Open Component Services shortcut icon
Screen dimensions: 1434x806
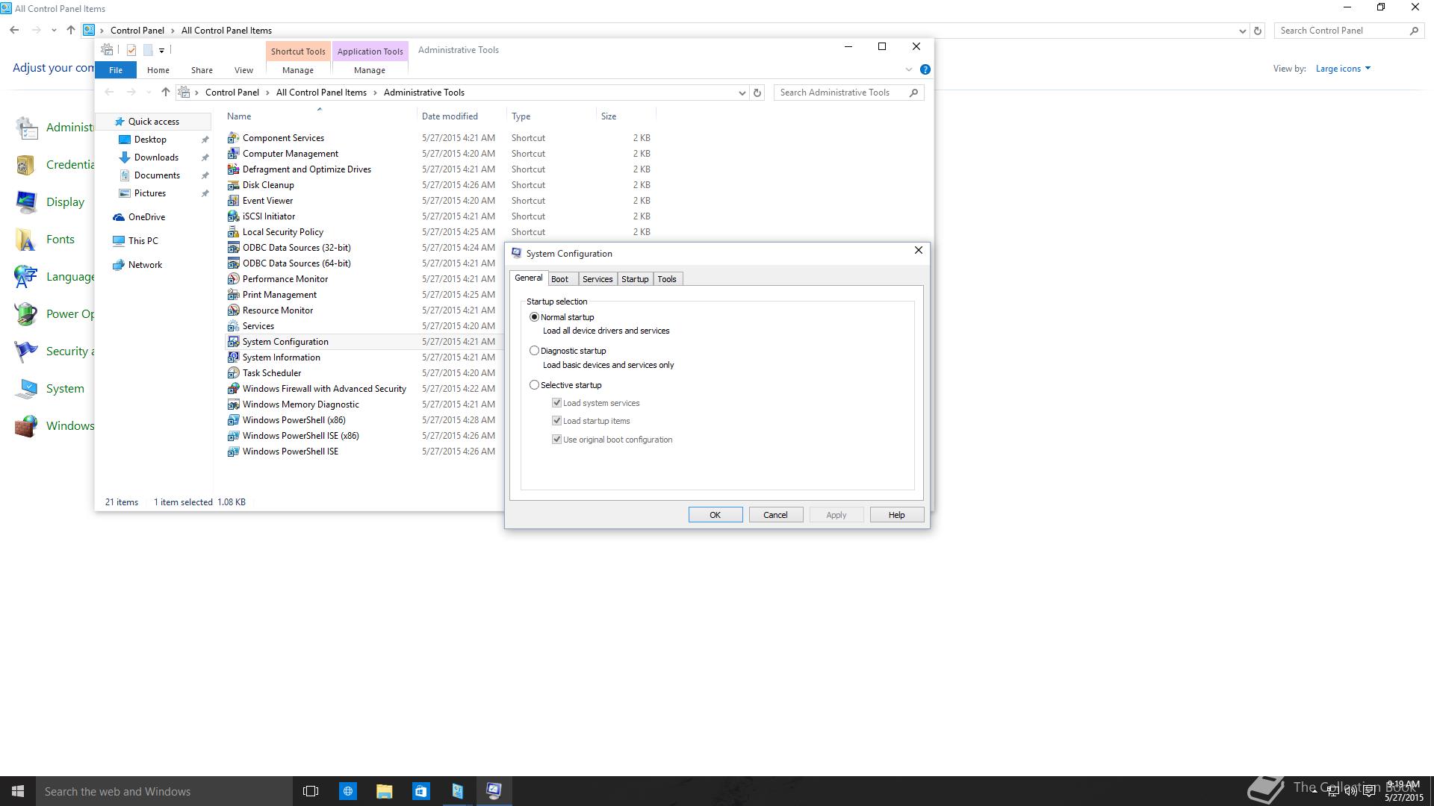pyautogui.click(x=233, y=138)
